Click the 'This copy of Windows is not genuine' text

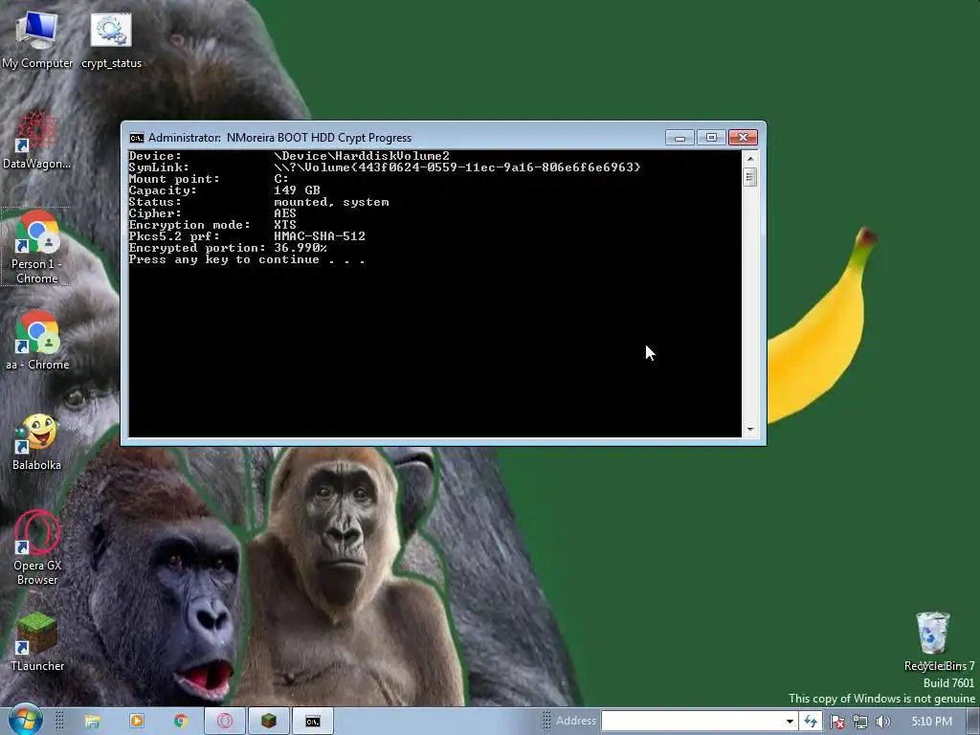pyautogui.click(x=881, y=698)
